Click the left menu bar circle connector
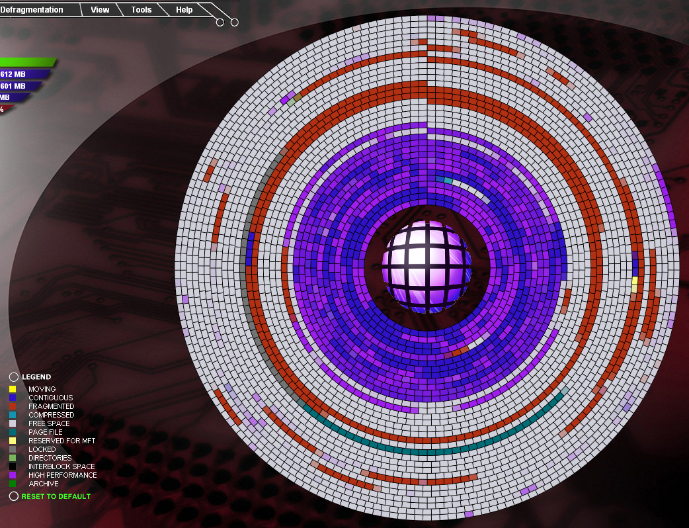Viewport: 689px width, 528px height. pos(220,22)
